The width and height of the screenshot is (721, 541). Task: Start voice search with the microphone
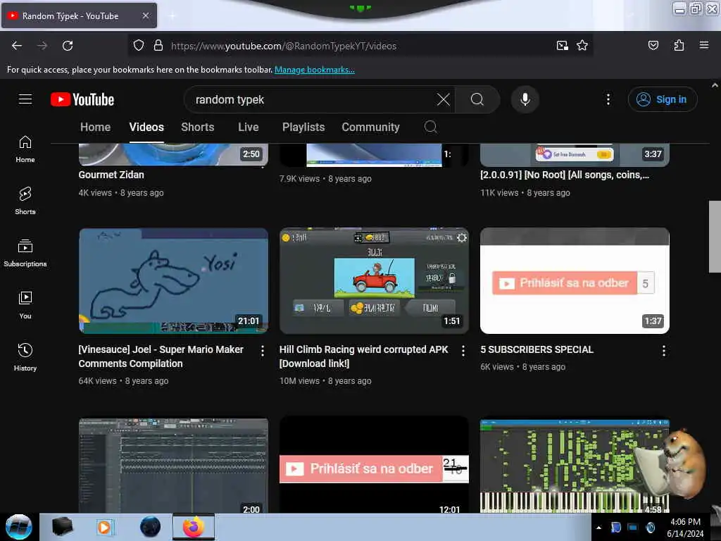[525, 99]
